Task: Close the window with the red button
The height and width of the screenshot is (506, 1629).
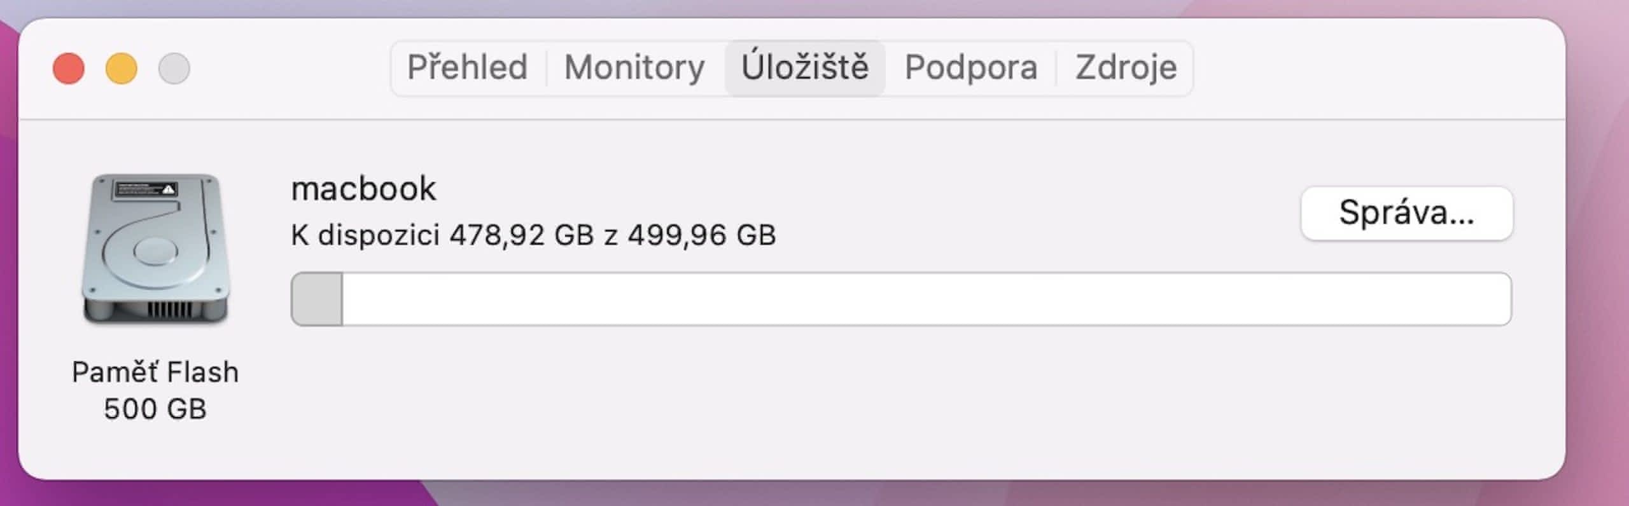Action: [x=69, y=69]
